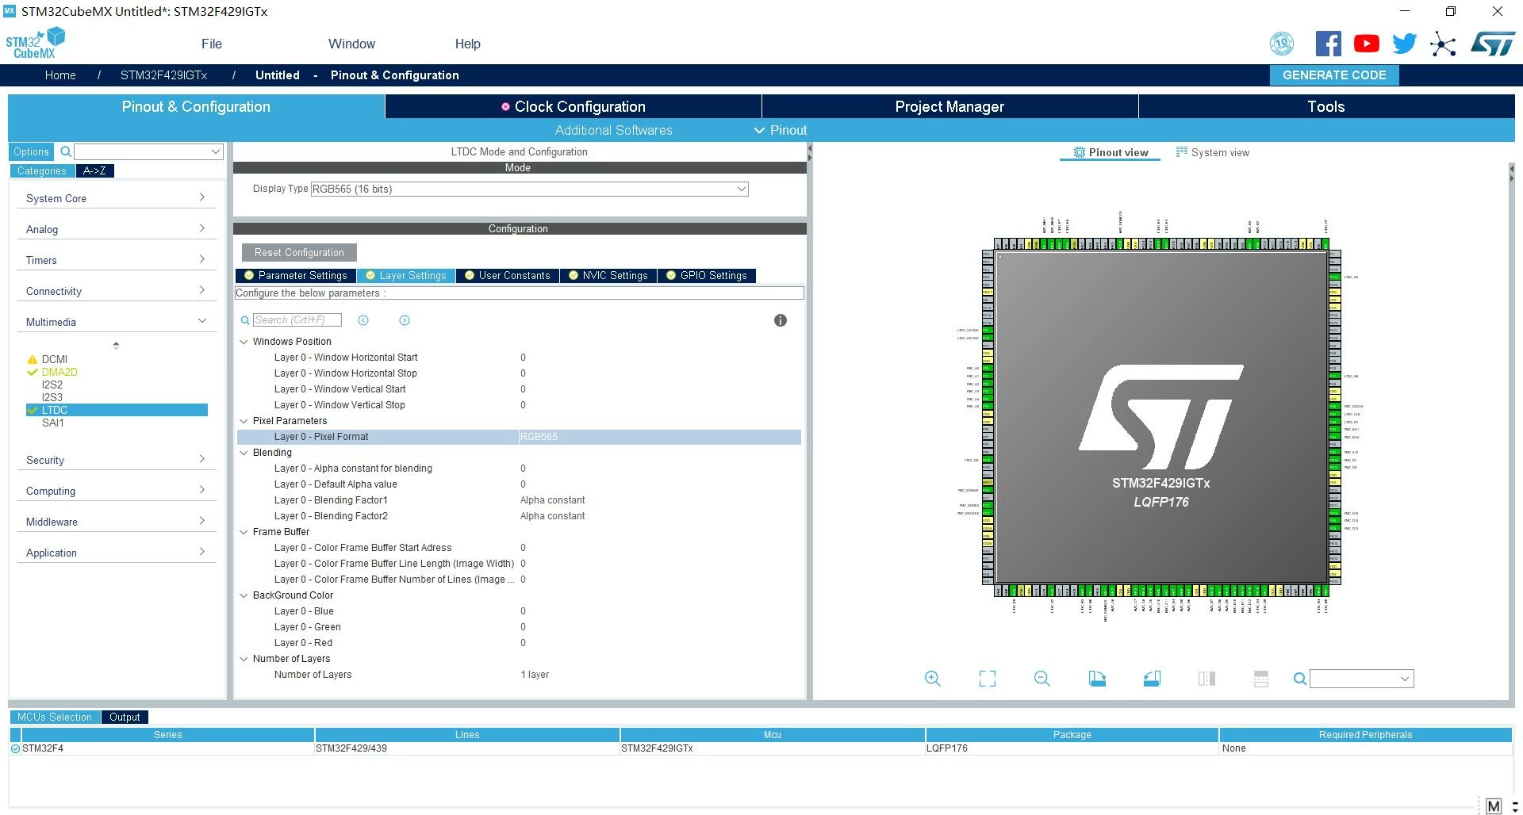Zoom out of the pinout chip view
The image size is (1523, 815).
point(1042,679)
